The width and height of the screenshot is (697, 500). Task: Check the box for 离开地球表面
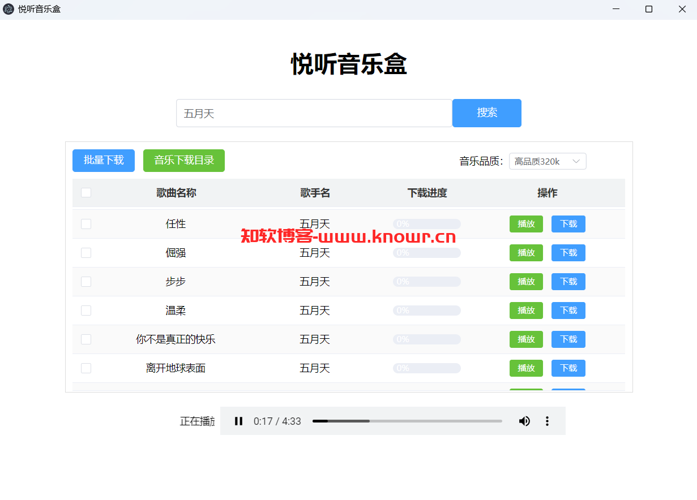click(86, 368)
